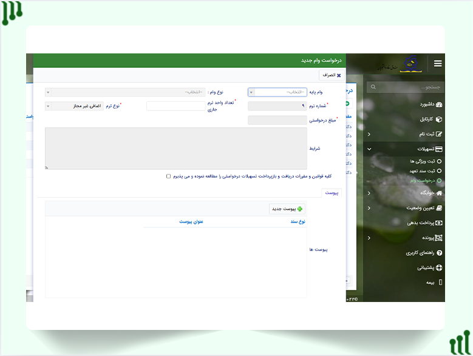Click the کارتابل box icon
Screen dimensions: 473x356
[x=439, y=119]
